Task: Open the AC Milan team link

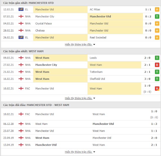Action: click(95, 10)
